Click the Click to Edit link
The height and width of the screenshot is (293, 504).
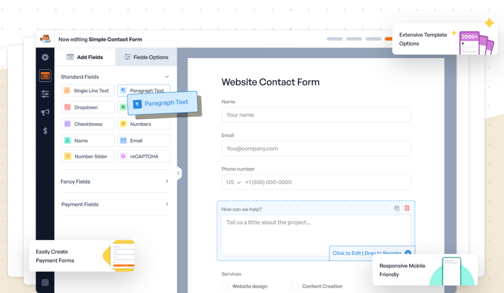pos(347,254)
